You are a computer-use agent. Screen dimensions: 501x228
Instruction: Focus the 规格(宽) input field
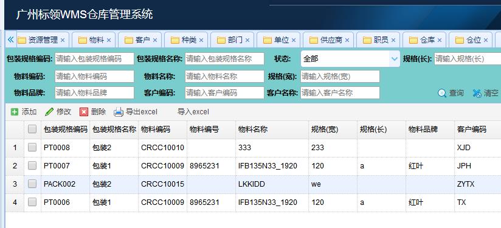tap(340, 77)
